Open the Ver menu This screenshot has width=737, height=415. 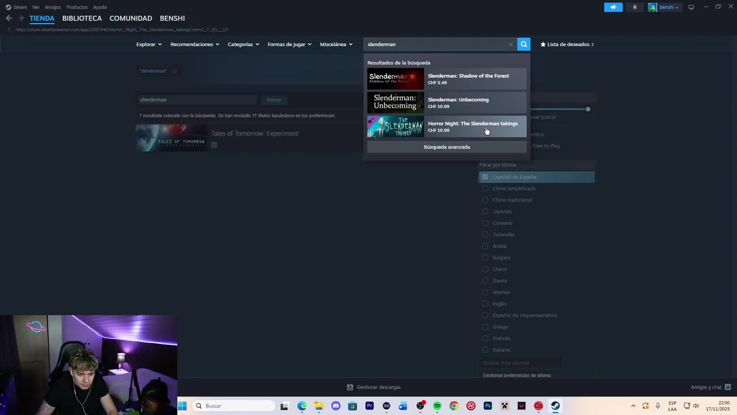(36, 7)
